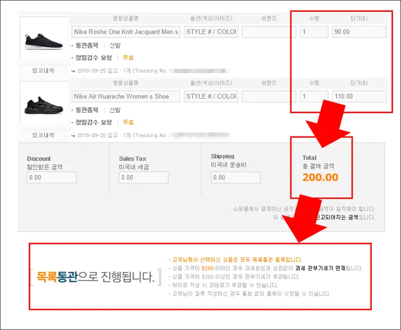Click the Discount amount input field
Image resolution: width=401 pixels, height=330 pixels.
click(51, 177)
